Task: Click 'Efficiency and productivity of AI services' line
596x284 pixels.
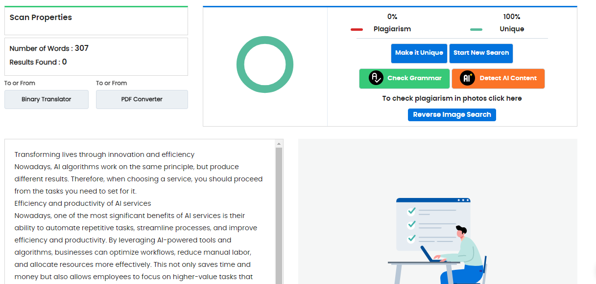Action: tap(83, 203)
